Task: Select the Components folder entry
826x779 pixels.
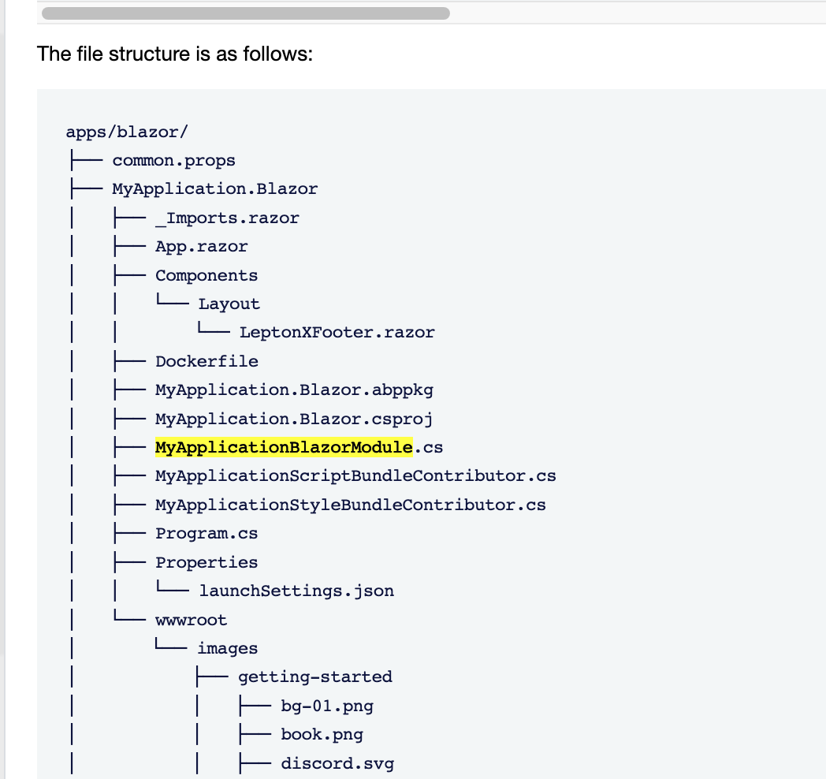Action: click(x=206, y=276)
